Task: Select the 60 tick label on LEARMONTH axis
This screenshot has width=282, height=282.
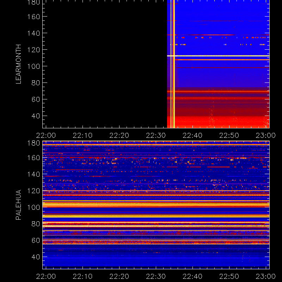Action: tap(36, 99)
